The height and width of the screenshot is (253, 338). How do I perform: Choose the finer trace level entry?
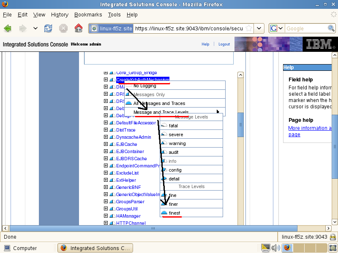tap(191, 204)
